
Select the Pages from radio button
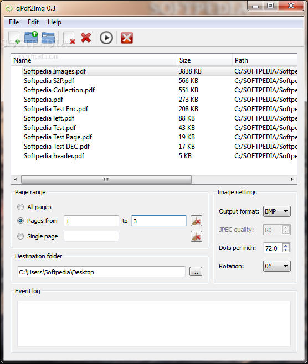click(20, 221)
